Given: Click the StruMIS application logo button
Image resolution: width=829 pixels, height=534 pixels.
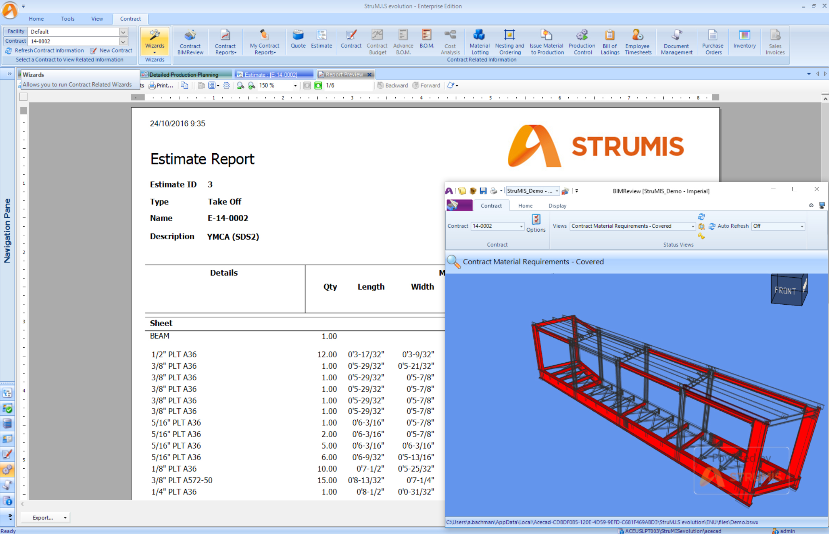Looking at the screenshot, I should click(x=9, y=10).
